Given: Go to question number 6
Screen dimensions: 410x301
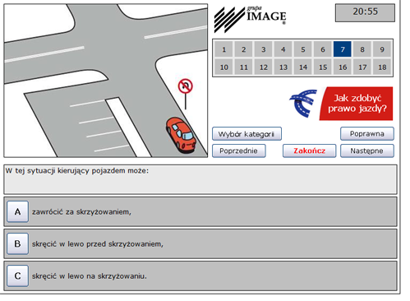Looking at the screenshot, I should pos(323,49).
